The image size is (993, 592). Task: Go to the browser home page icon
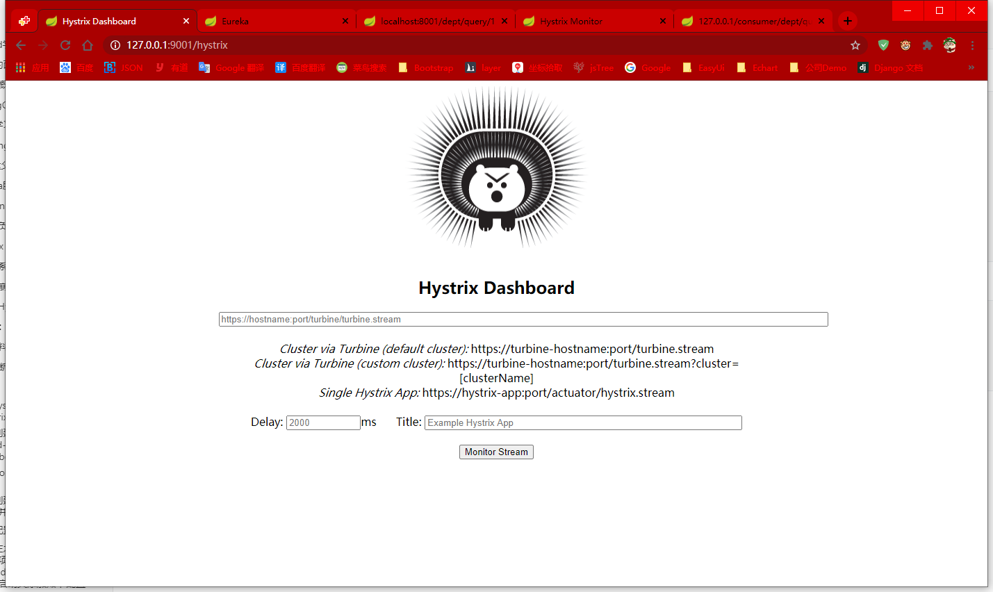[x=88, y=45]
